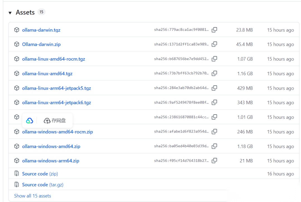This screenshot has height=202, width=301.
Task: Click package icon beside ollama-linux-amd64-rocm.tgz
Action: [17, 59]
